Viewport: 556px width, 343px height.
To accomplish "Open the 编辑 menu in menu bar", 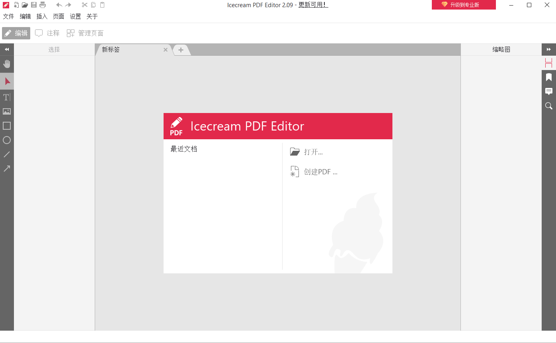I will tap(25, 16).
